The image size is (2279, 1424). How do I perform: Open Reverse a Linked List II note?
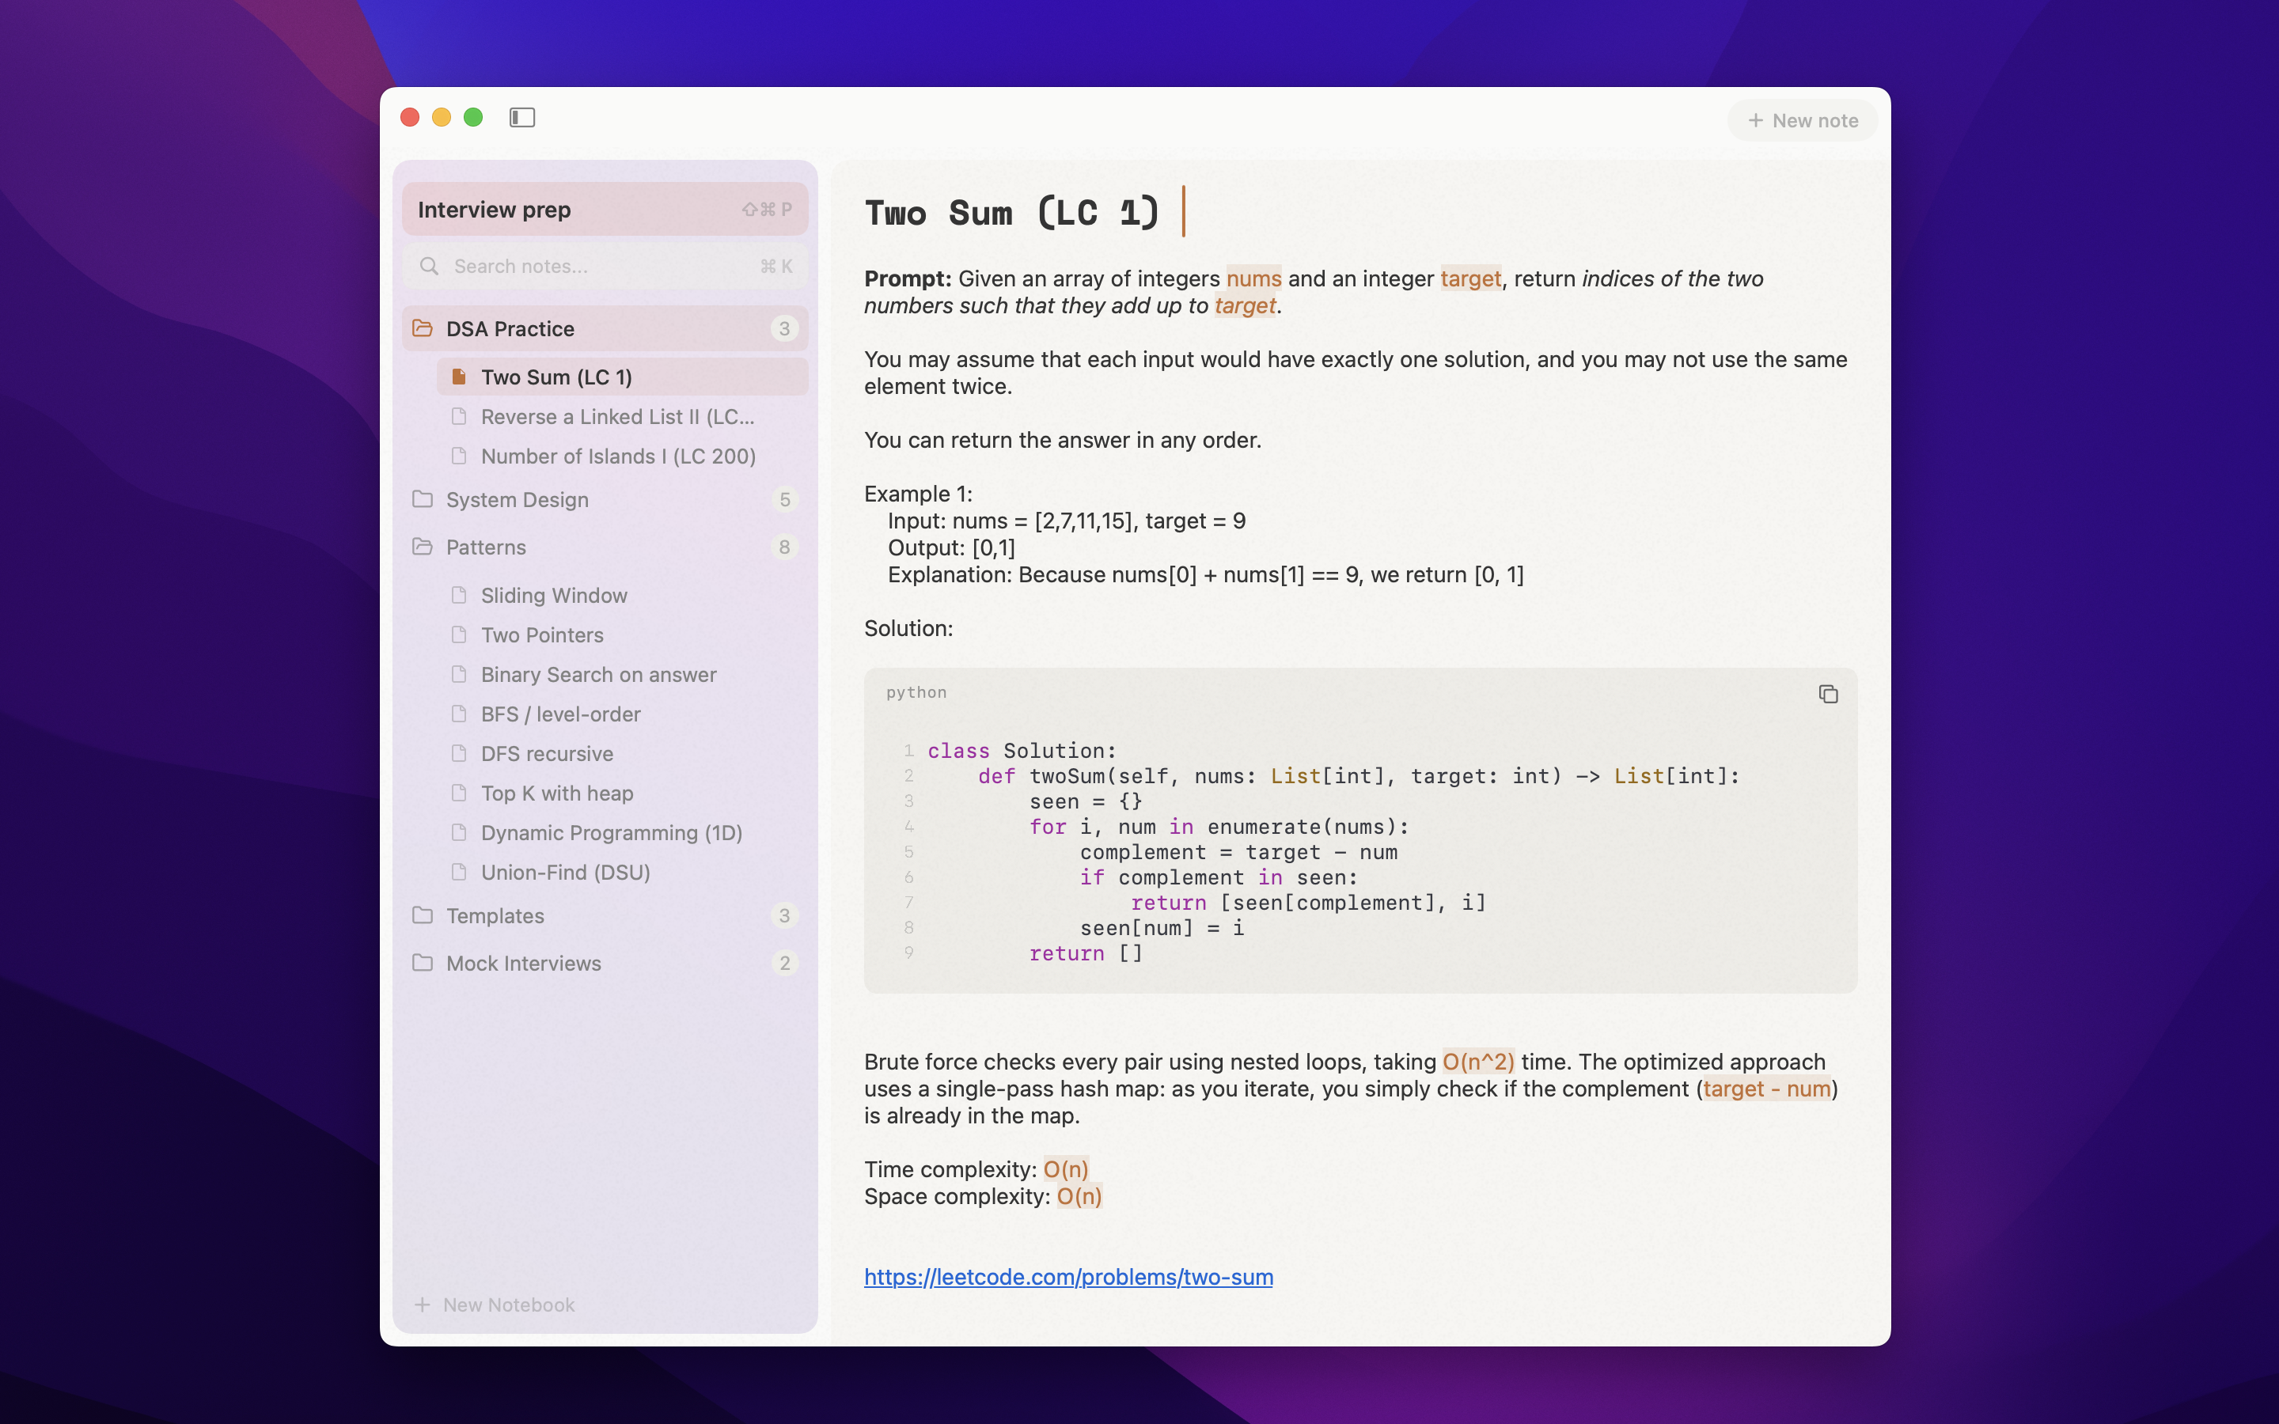[x=623, y=416]
